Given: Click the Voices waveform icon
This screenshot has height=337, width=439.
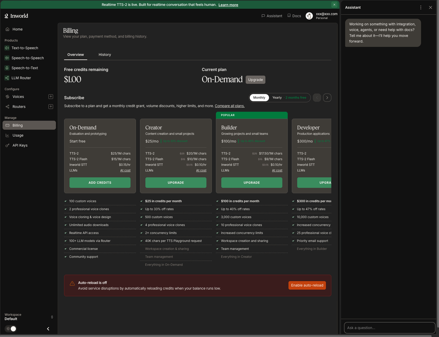Looking at the screenshot, I should [x=7, y=97].
